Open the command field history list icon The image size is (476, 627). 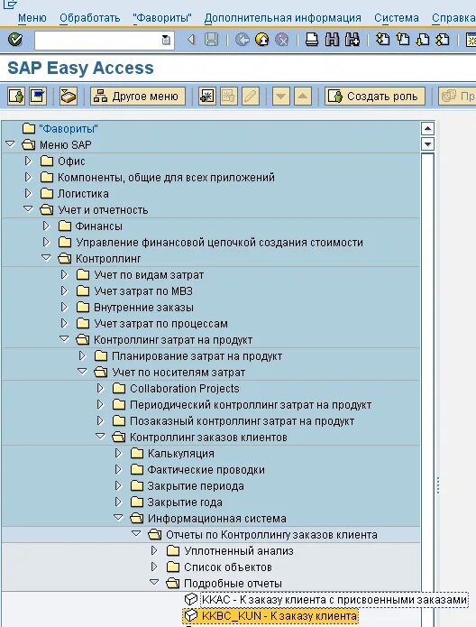pos(166,40)
